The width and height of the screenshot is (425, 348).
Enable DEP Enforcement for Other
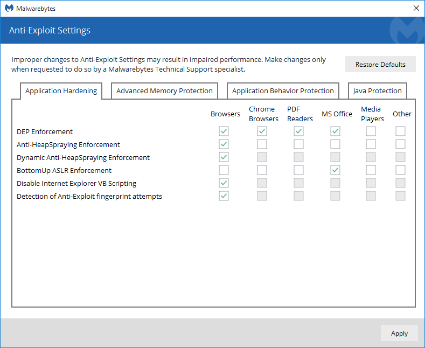pyautogui.click(x=400, y=131)
